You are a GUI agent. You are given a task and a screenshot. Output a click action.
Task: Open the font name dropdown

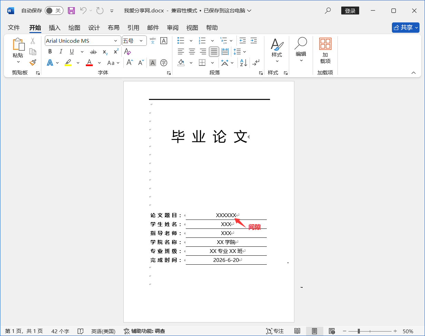[115, 41]
